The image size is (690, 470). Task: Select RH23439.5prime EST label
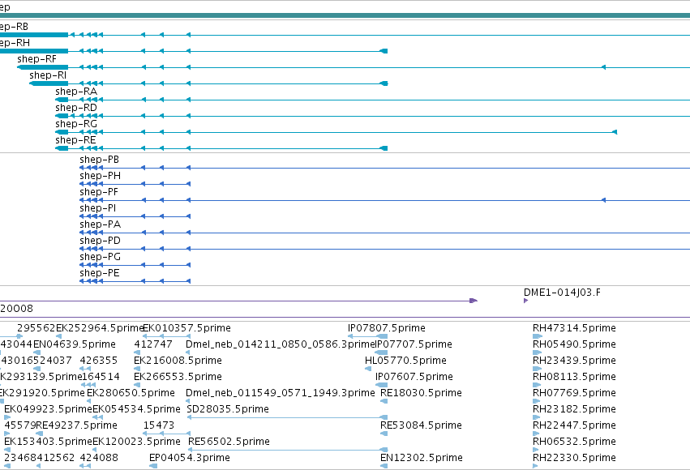pyautogui.click(x=574, y=361)
